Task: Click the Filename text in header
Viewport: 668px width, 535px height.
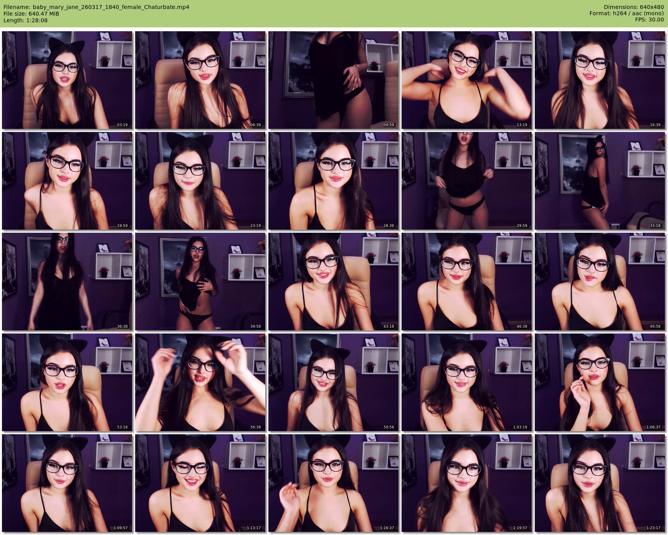Action: (96, 7)
